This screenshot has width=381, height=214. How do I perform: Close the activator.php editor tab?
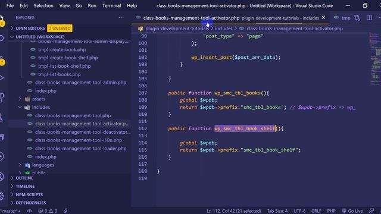(323, 17)
